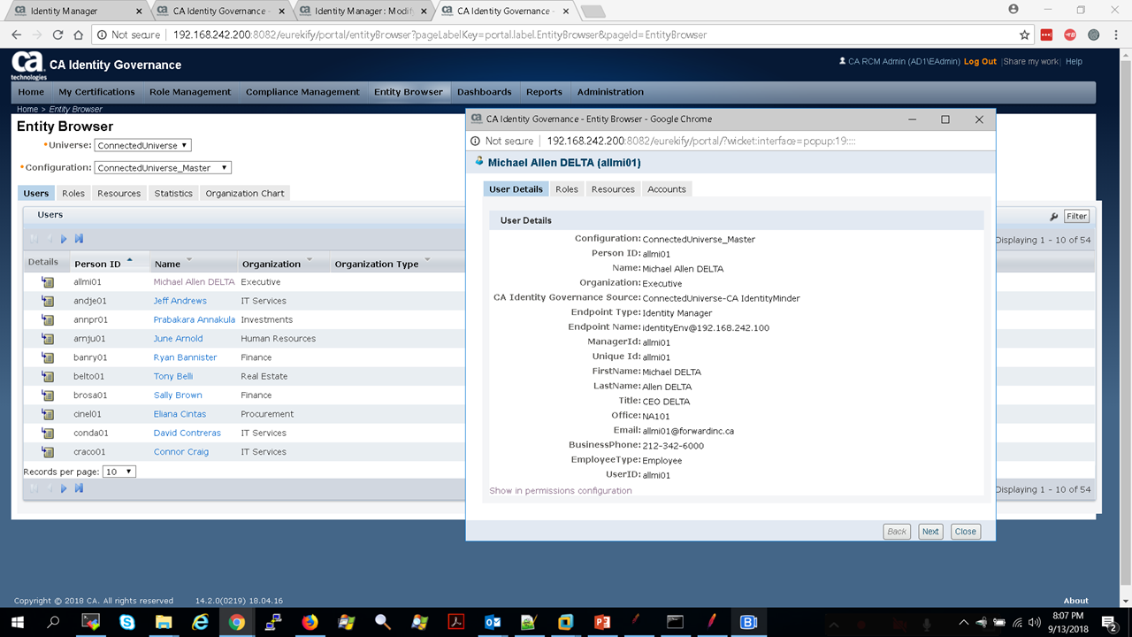Open details icon for belto01 row

coord(47,376)
